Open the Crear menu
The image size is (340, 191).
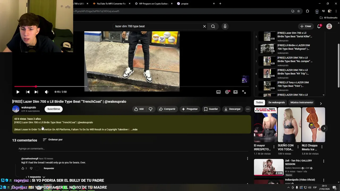(306, 26)
